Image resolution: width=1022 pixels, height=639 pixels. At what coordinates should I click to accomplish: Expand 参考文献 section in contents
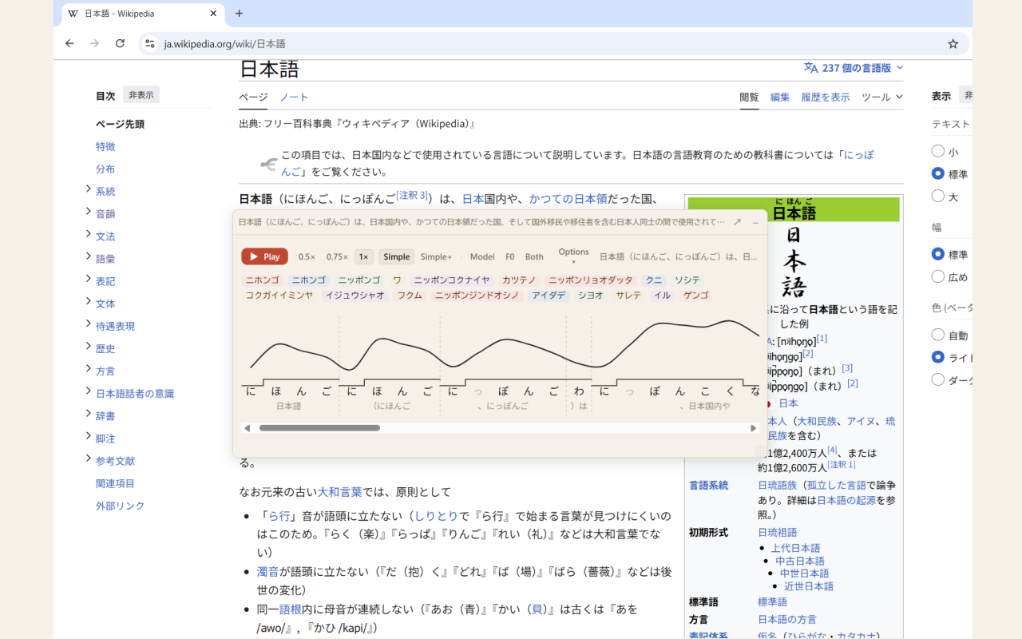click(88, 458)
